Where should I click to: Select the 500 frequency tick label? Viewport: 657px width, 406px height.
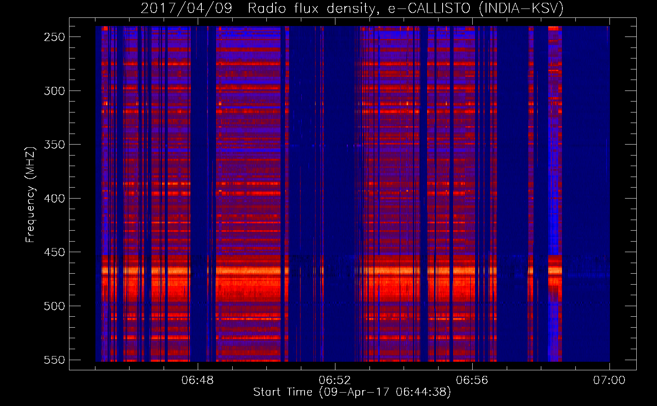[x=54, y=306]
